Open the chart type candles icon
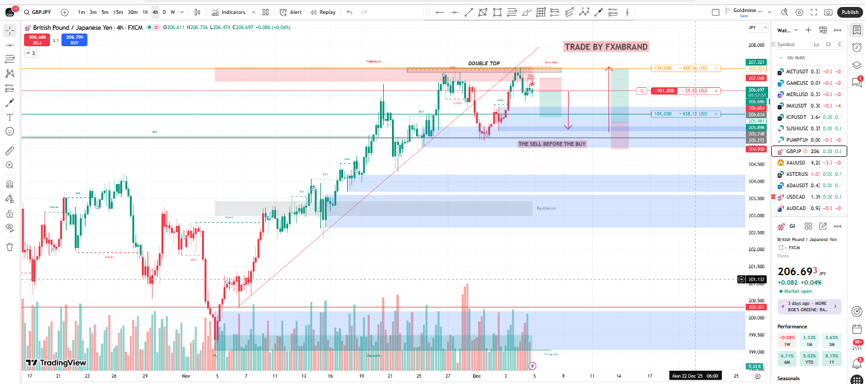Viewport: 865px width, 384px height. click(198, 12)
